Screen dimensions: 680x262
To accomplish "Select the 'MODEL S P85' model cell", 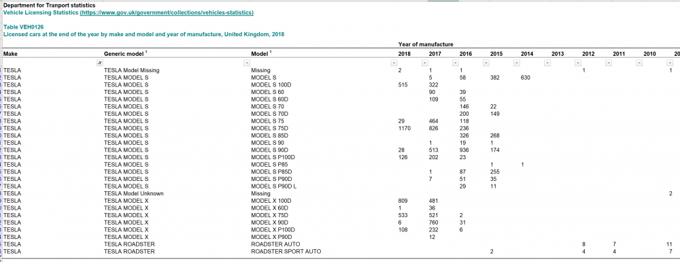I will [269, 165].
